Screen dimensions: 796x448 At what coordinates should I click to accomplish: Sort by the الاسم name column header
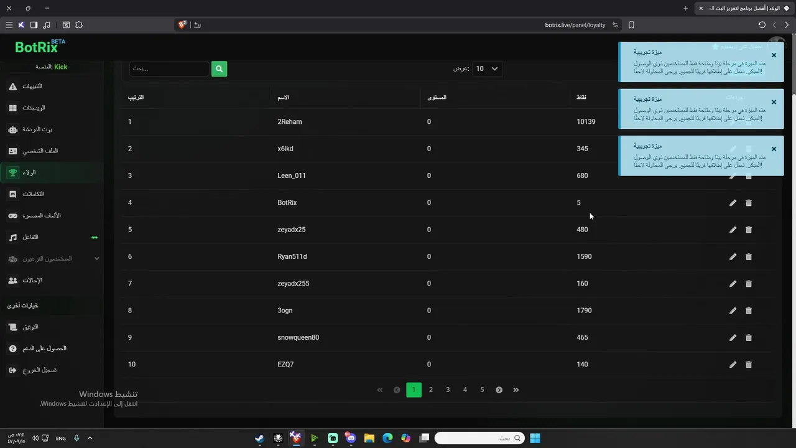[283, 98]
